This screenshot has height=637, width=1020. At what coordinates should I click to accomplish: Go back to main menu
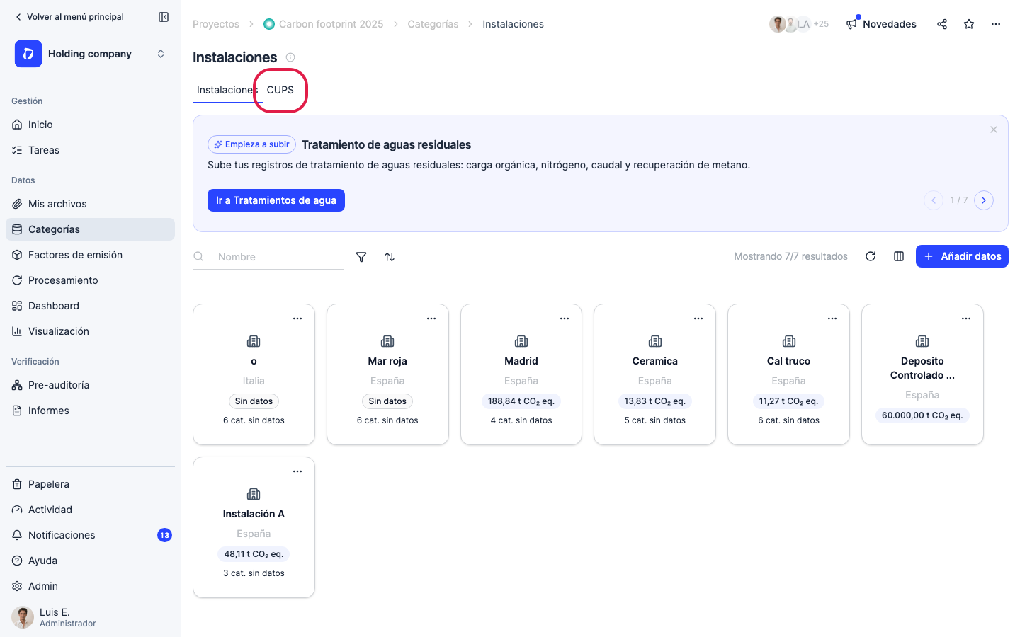coord(69,17)
